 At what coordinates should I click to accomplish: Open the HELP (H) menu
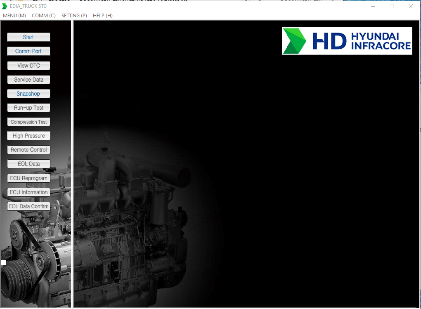(x=103, y=16)
